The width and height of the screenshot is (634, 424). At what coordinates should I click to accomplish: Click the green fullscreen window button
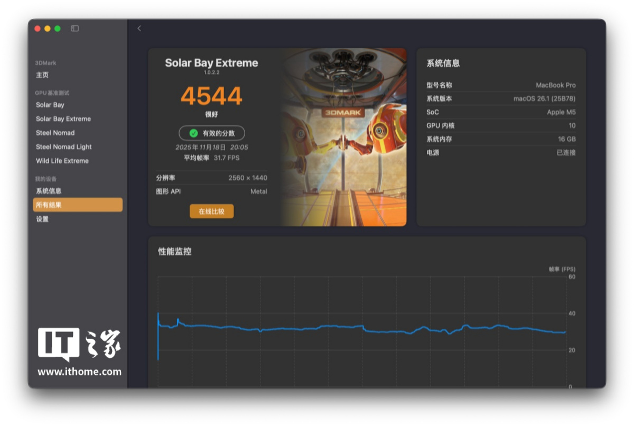pyautogui.click(x=58, y=29)
